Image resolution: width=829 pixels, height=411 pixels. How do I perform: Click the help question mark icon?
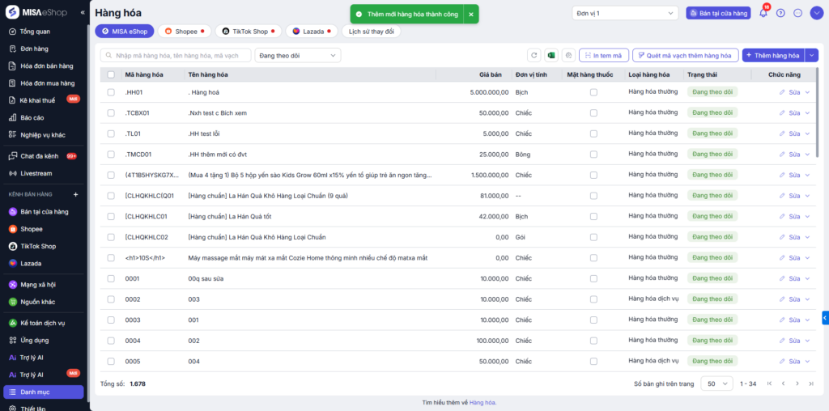[x=780, y=13]
